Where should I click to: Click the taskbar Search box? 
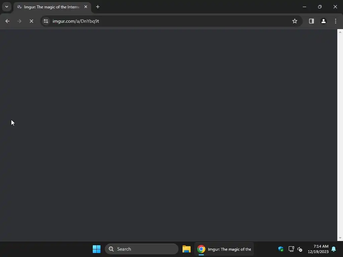(142, 249)
